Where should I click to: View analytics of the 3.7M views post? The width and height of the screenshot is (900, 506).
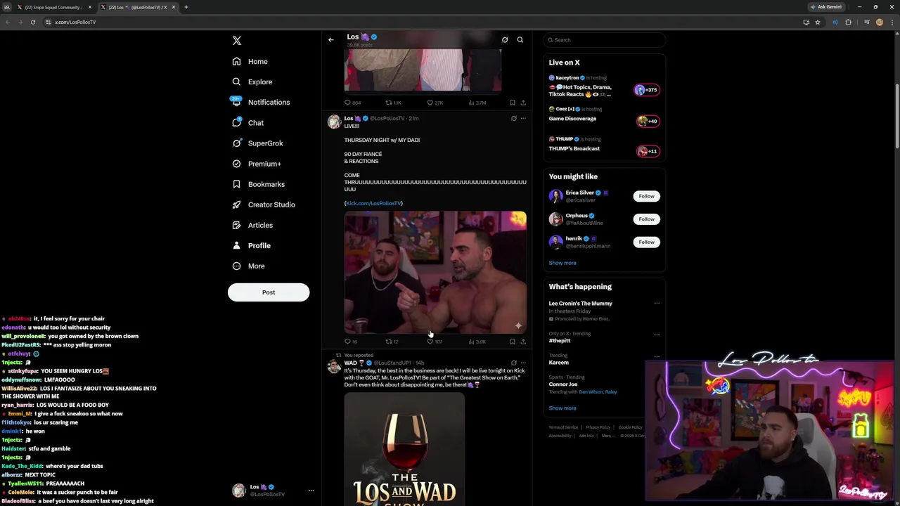click(477, 103)
